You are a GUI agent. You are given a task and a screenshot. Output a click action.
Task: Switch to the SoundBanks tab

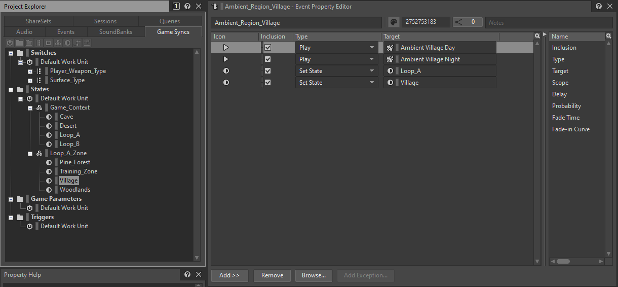[115, 32]
